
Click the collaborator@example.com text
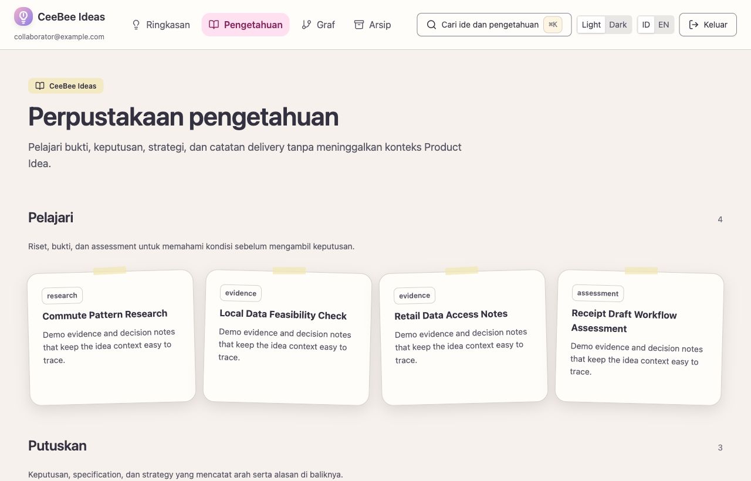[x=59, y=36]
